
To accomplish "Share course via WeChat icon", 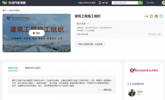I will tap(151, 16).
